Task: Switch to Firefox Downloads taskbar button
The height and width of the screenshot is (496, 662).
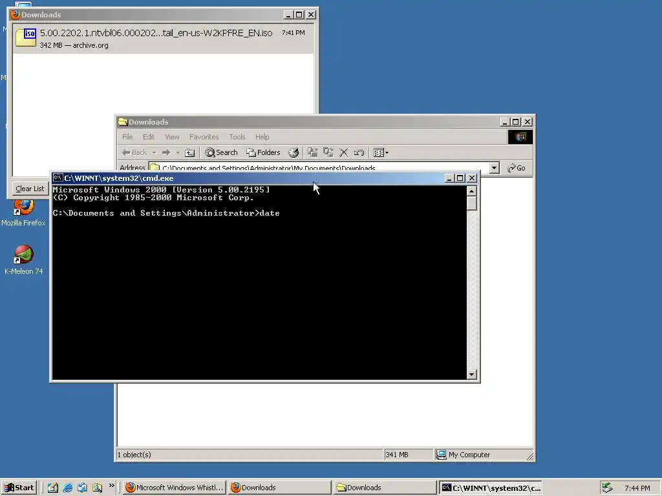Action: coord(279,488)
